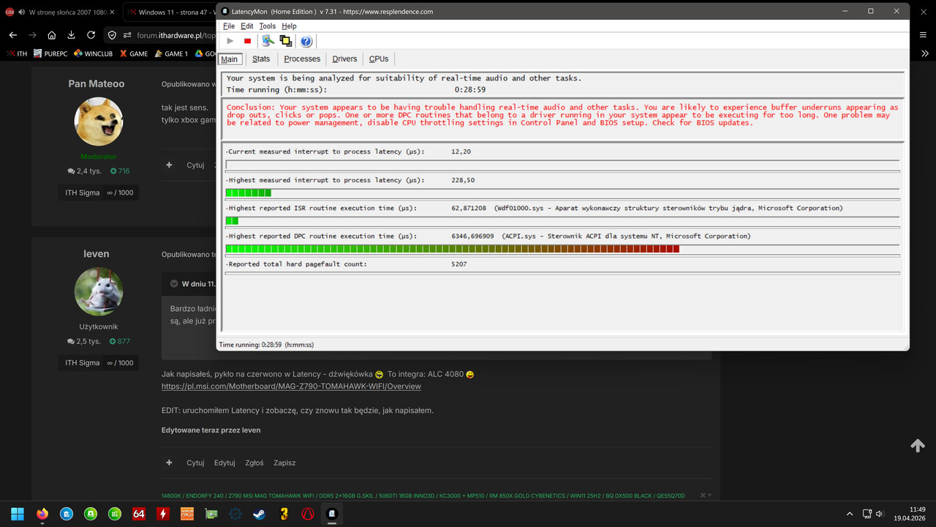This screenshot has height=527, width=936.
Task: Open the red 64 app in taskbar
Action: [138, 514]
